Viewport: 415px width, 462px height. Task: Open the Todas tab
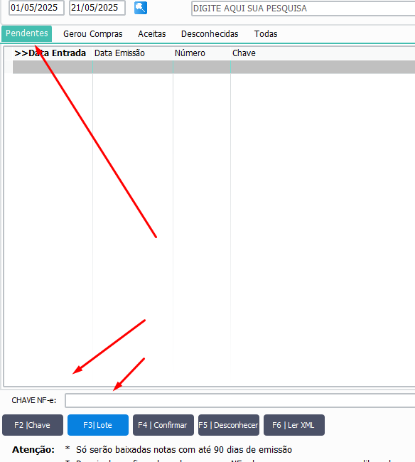[x=266, y=34]
